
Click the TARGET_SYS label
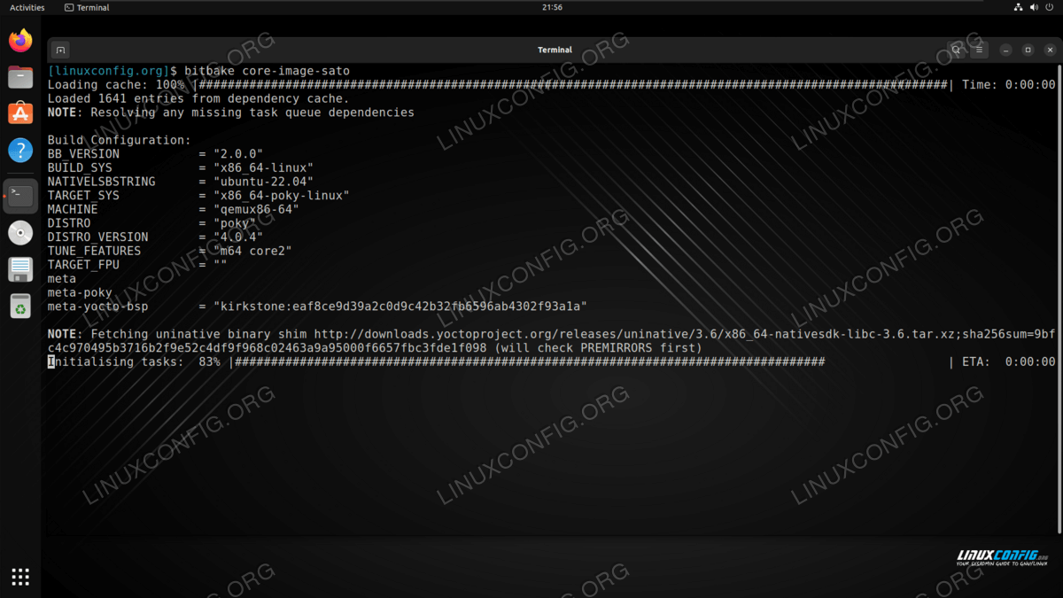(83, 196)
